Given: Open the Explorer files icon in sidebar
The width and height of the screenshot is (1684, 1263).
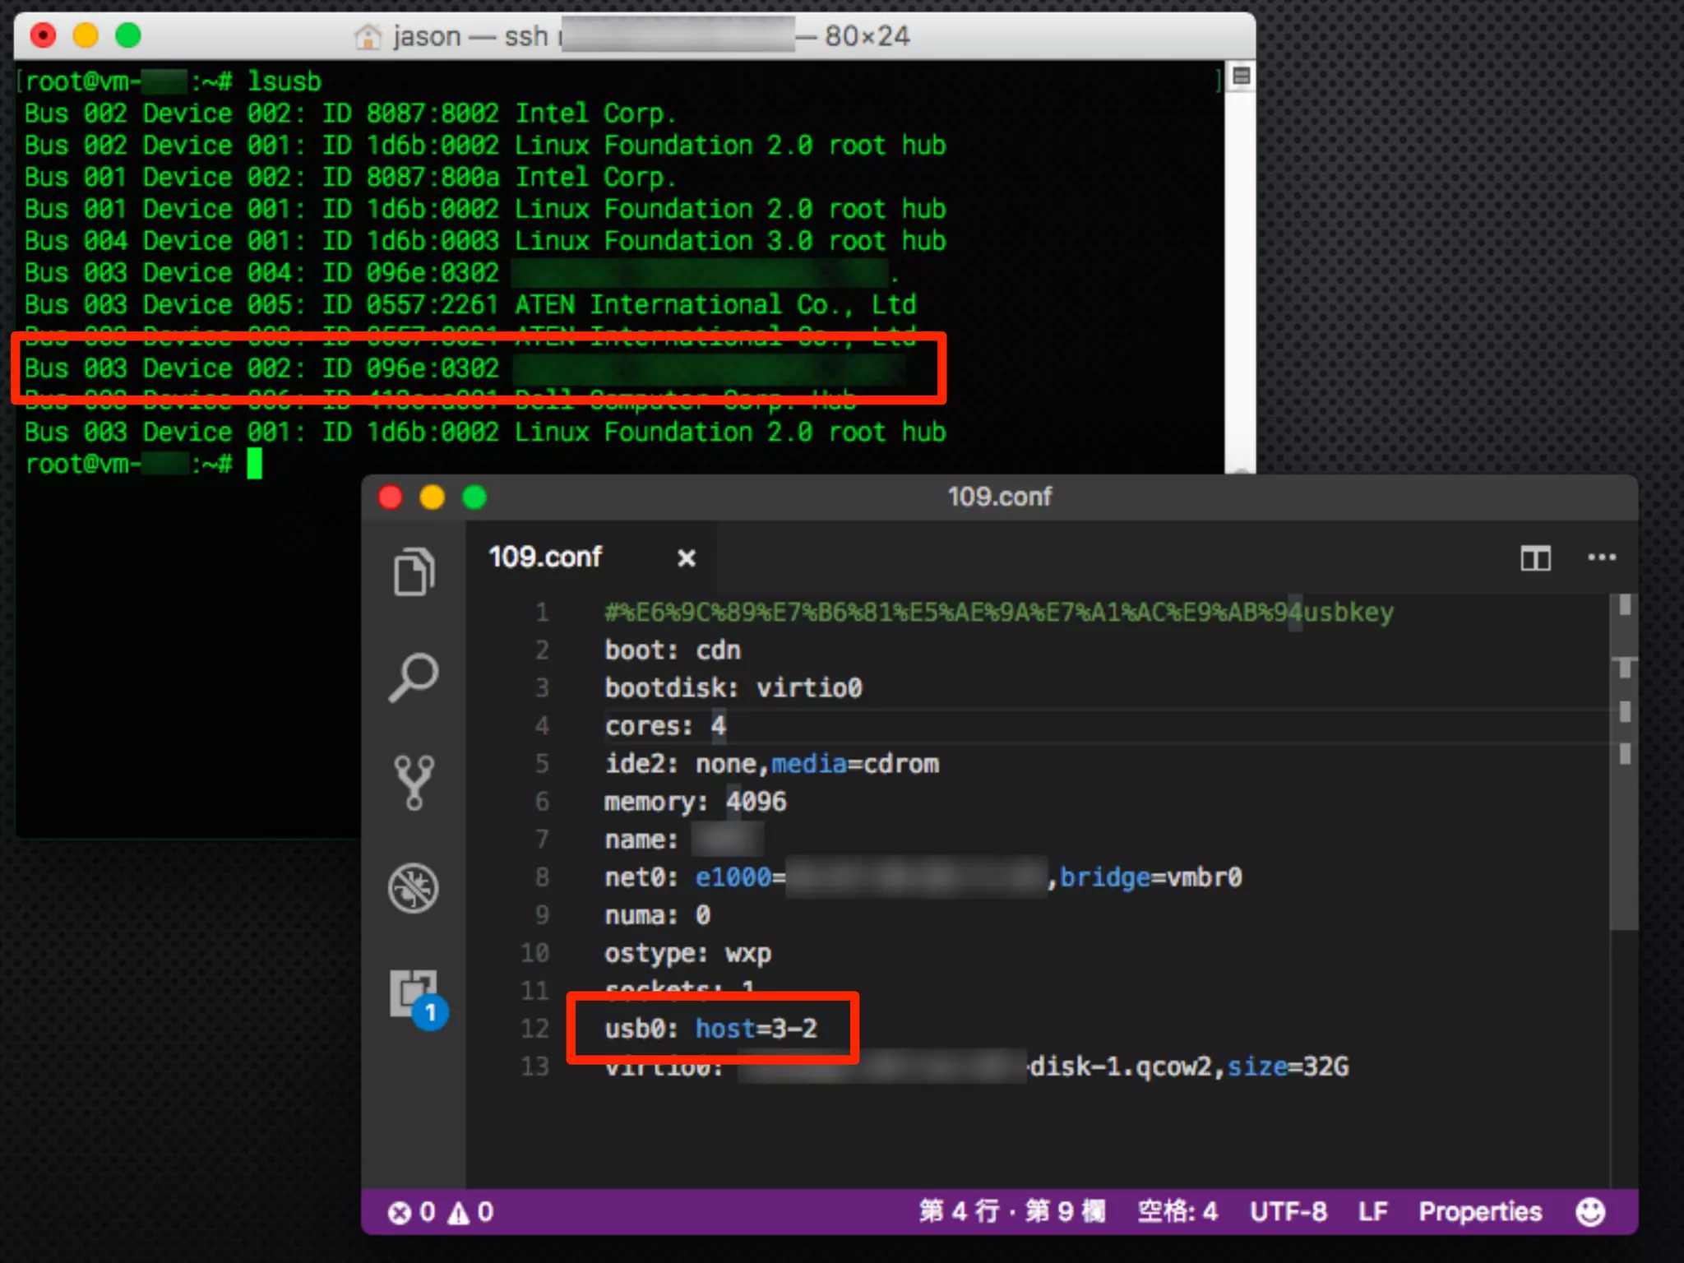Looking at the screenshot, I should pyautogui.click(x=414, y=571).
